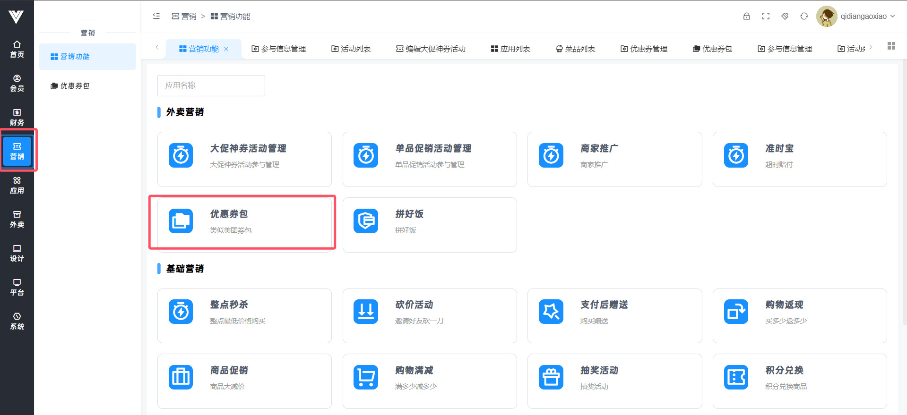Open the tab grid menu icon
Screen dimensions: 907x415
pyautogui.click(x=891, y=46)
